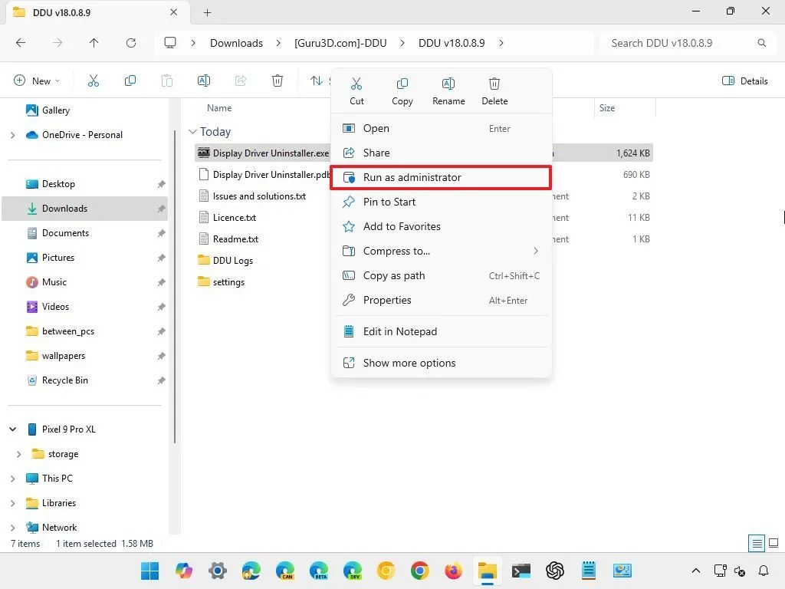
Task: Open the Sort icon in the toolbar
Action: [x=314, y=81]
